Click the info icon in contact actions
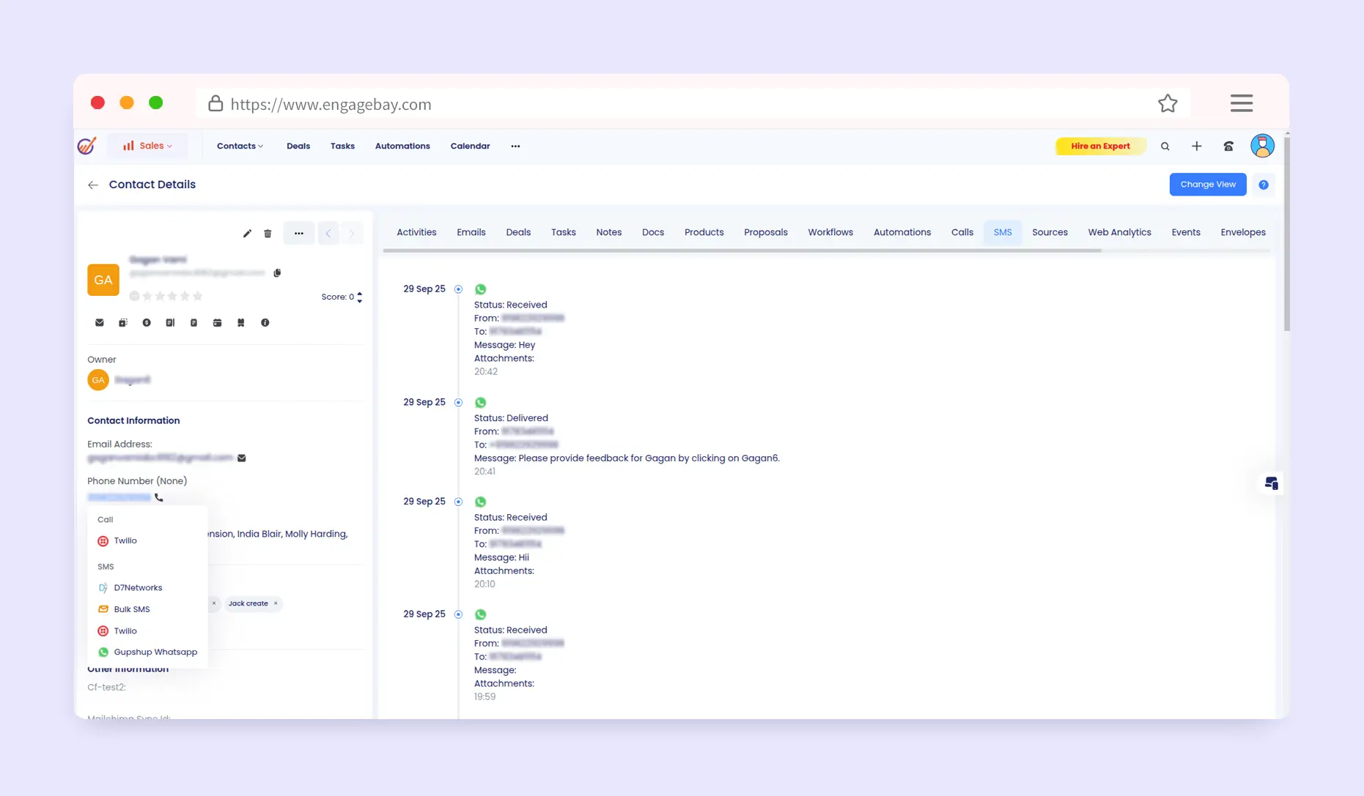Viewport: 1364px width, 796px height. tap(265, 323)
